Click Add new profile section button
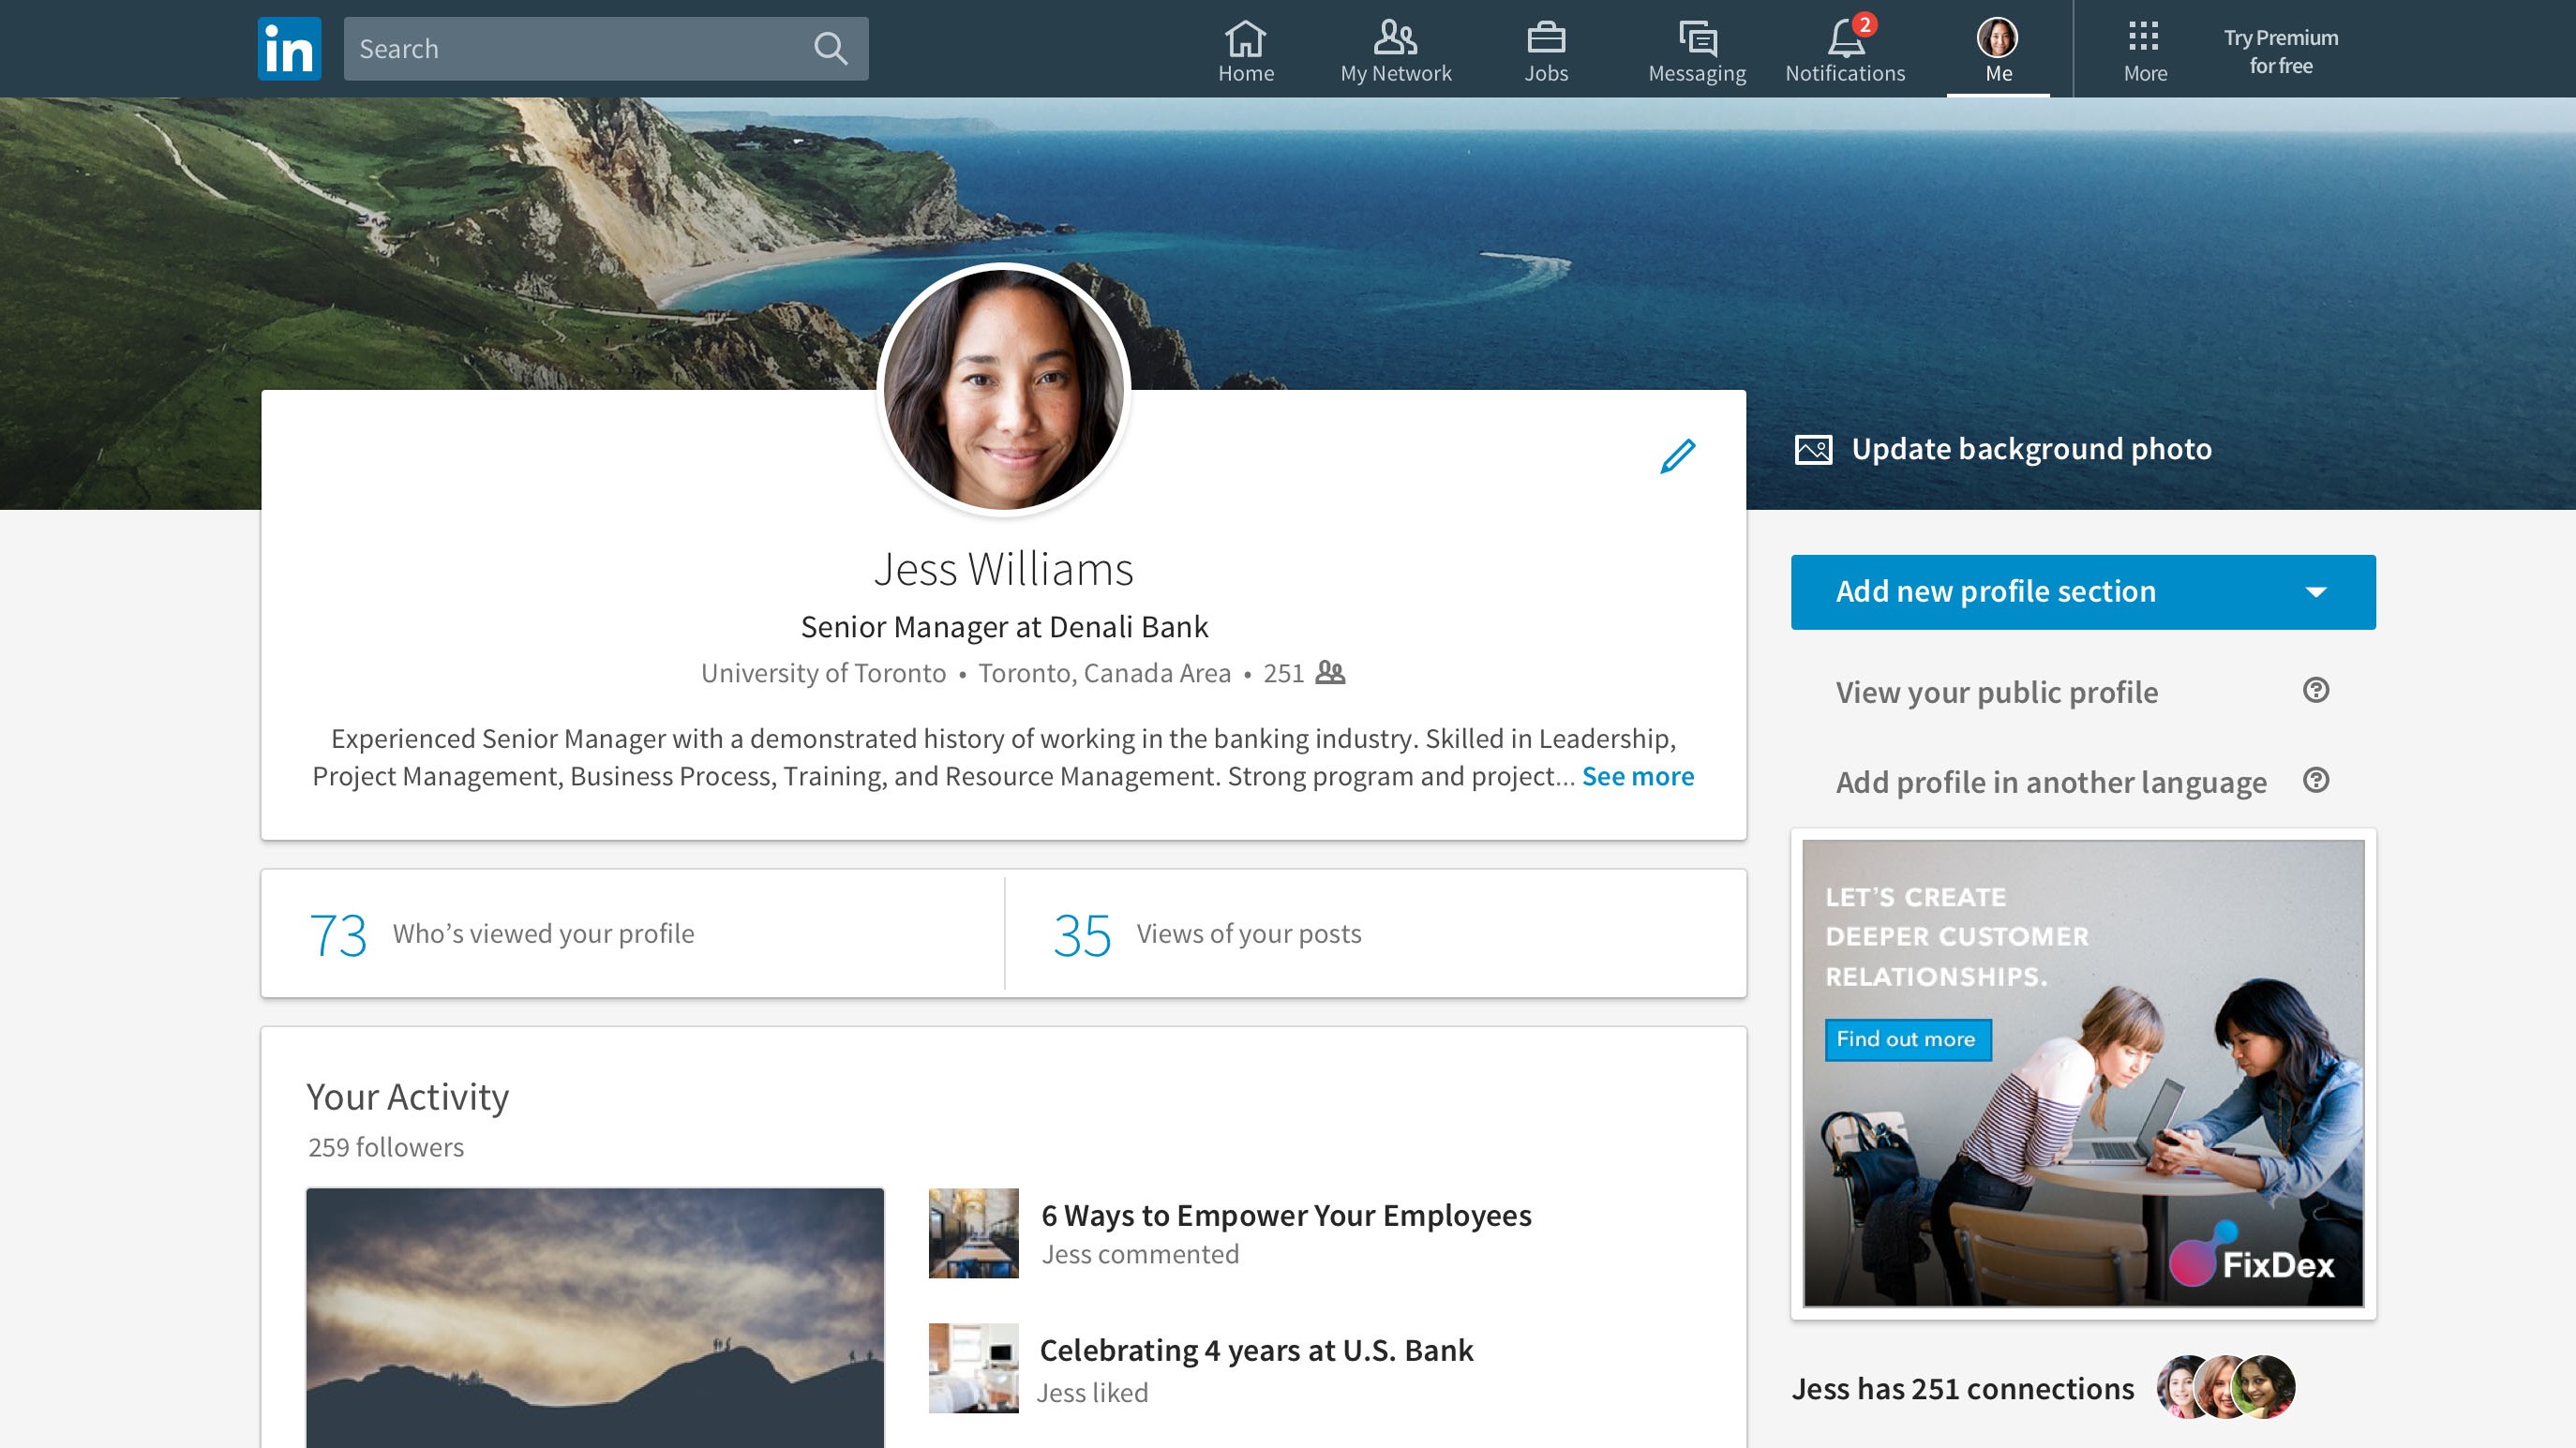Image resolution: width=2576 pixels, height=1448 pixels. [x=2081, y=590]
